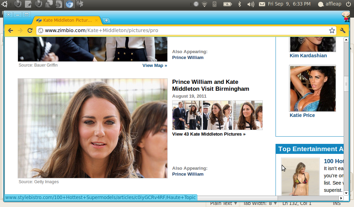Open the sound volume indicator
The width and height of the screenshot is (354, 207).
[x=251, y=4]
